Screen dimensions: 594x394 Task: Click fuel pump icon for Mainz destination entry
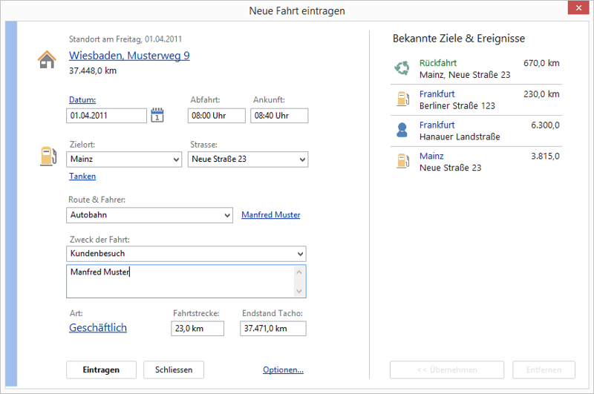point(402,162)
